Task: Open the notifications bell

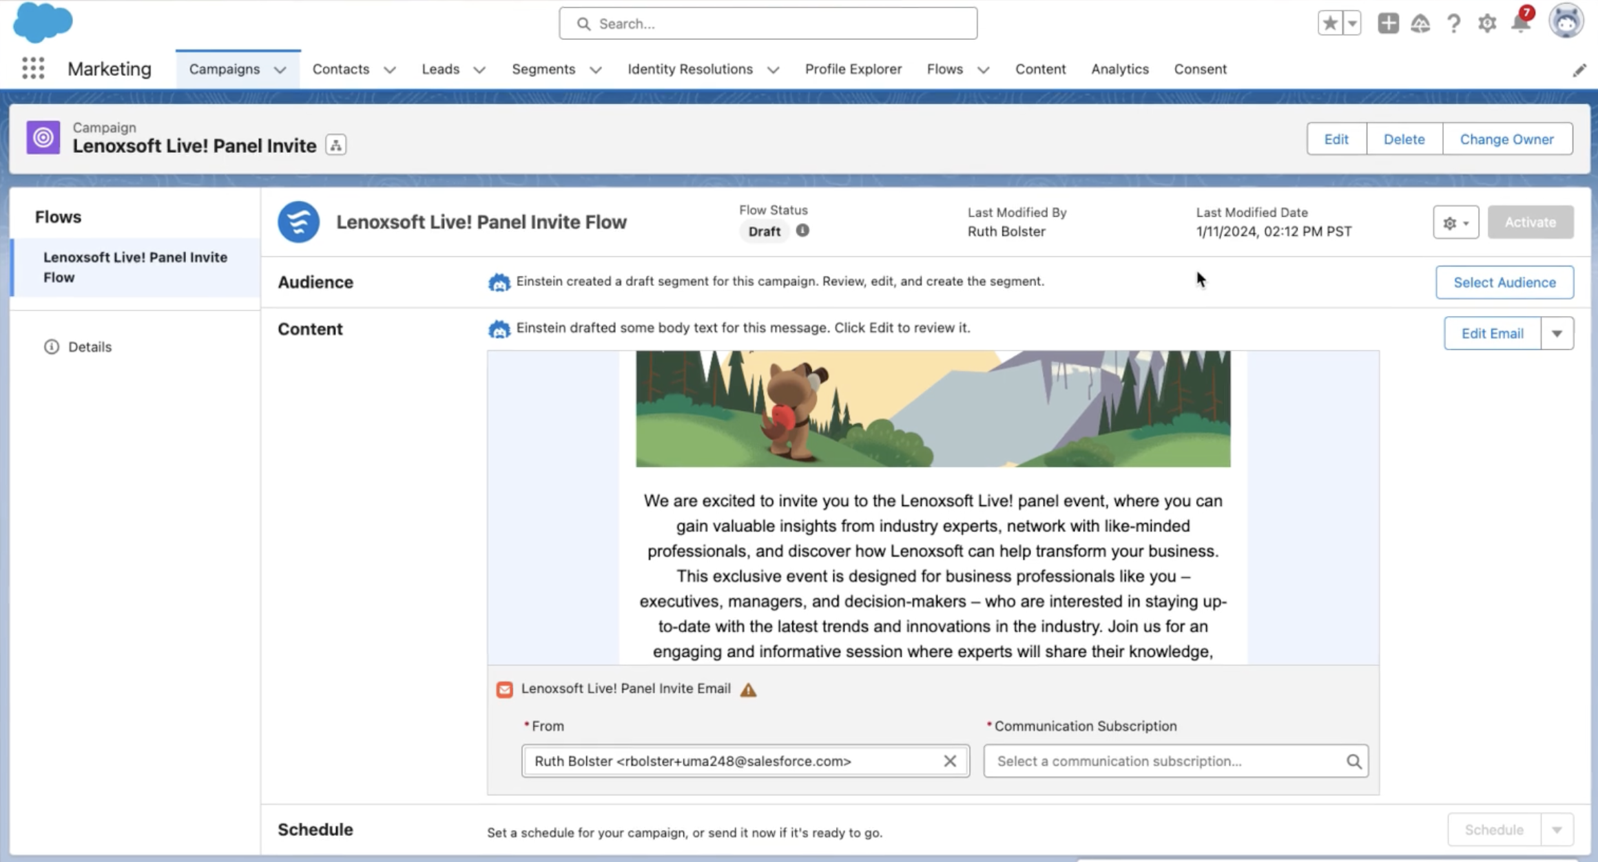Action: pyautogui.click(x=1521, y=23)
